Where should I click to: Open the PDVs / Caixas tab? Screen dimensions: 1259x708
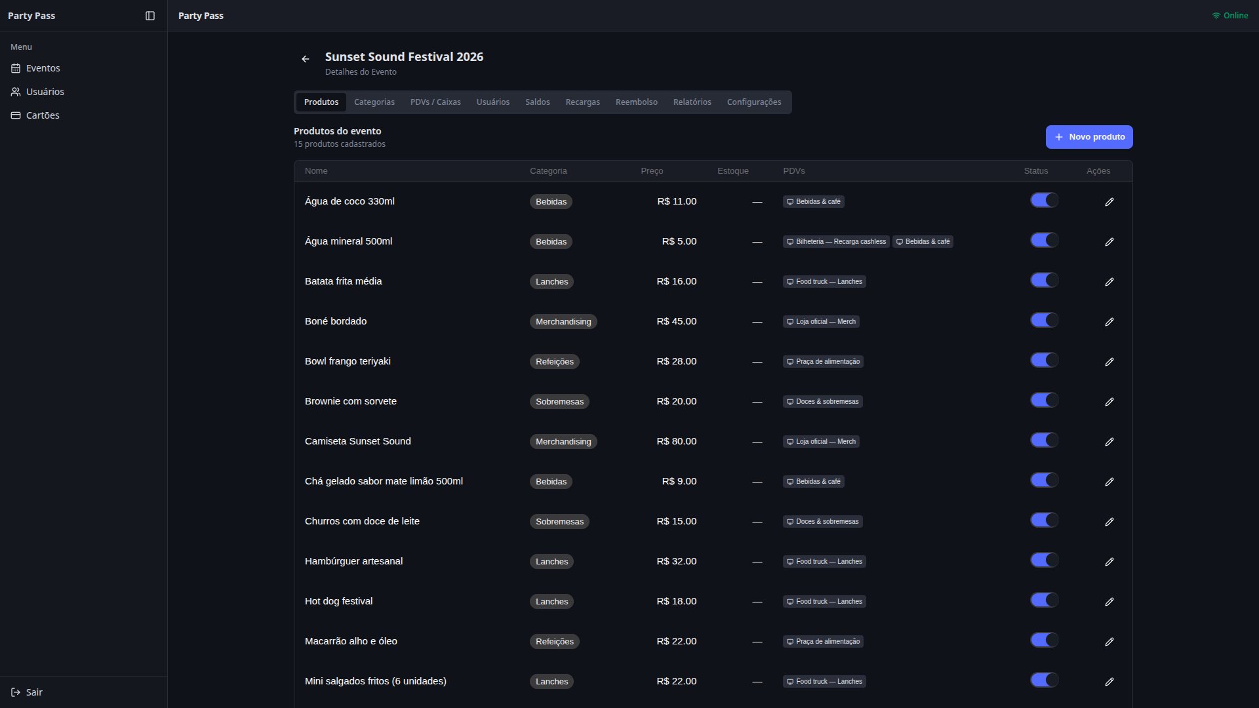tap(435, 102)
